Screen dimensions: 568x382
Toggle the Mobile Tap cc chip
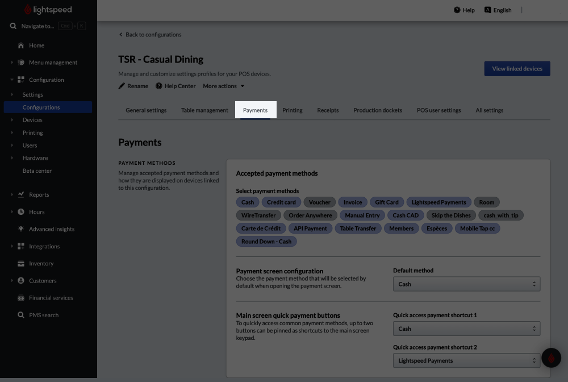(477, 229)
